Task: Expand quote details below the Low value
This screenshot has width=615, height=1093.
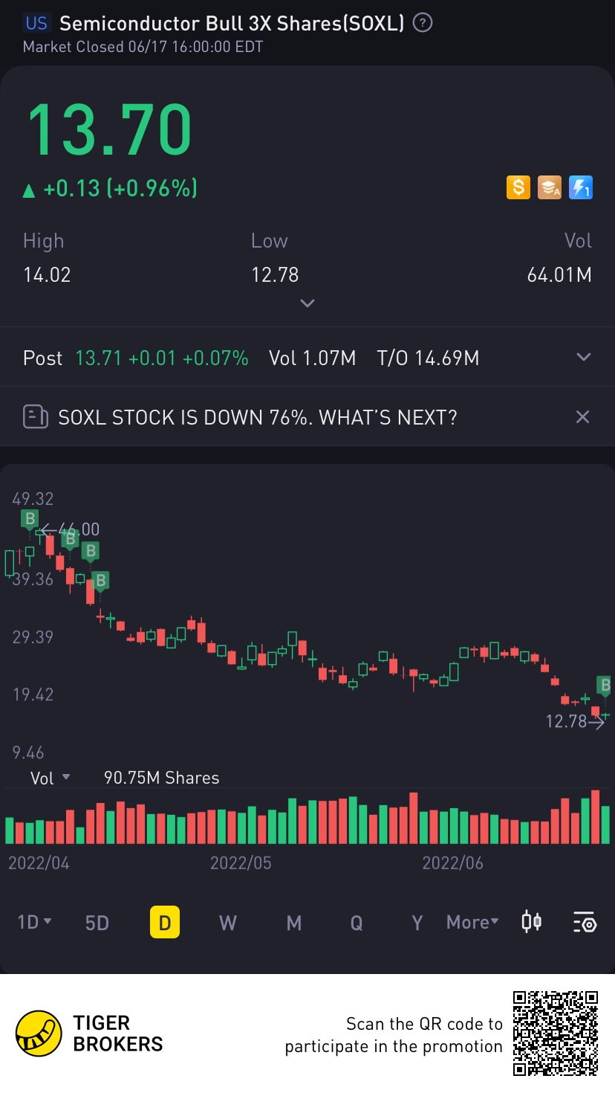Action: (x=307, y=303)
